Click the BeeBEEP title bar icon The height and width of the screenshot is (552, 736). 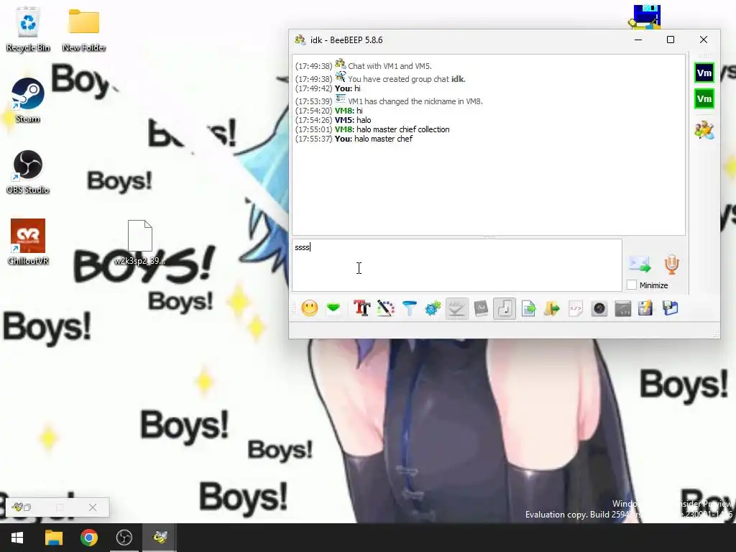click(300, 40)
